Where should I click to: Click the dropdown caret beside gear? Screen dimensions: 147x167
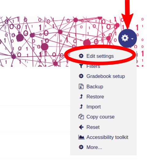pyautogui.click(x=132, y=39)
